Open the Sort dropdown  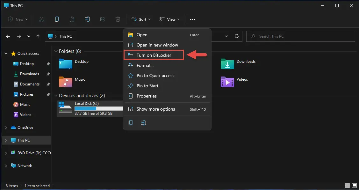[x=141, y=19]
